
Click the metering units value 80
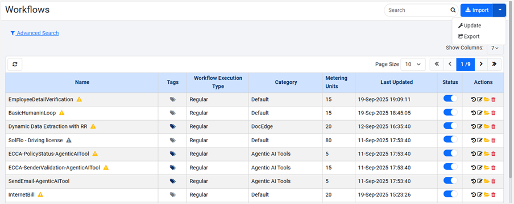tap(329, 141)
